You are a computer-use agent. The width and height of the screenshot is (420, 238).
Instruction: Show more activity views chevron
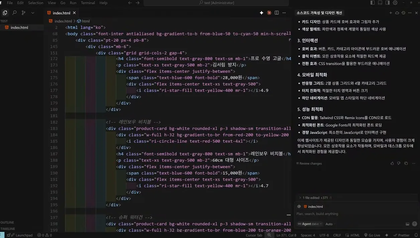pyautogui.click(x=33, y=13)
